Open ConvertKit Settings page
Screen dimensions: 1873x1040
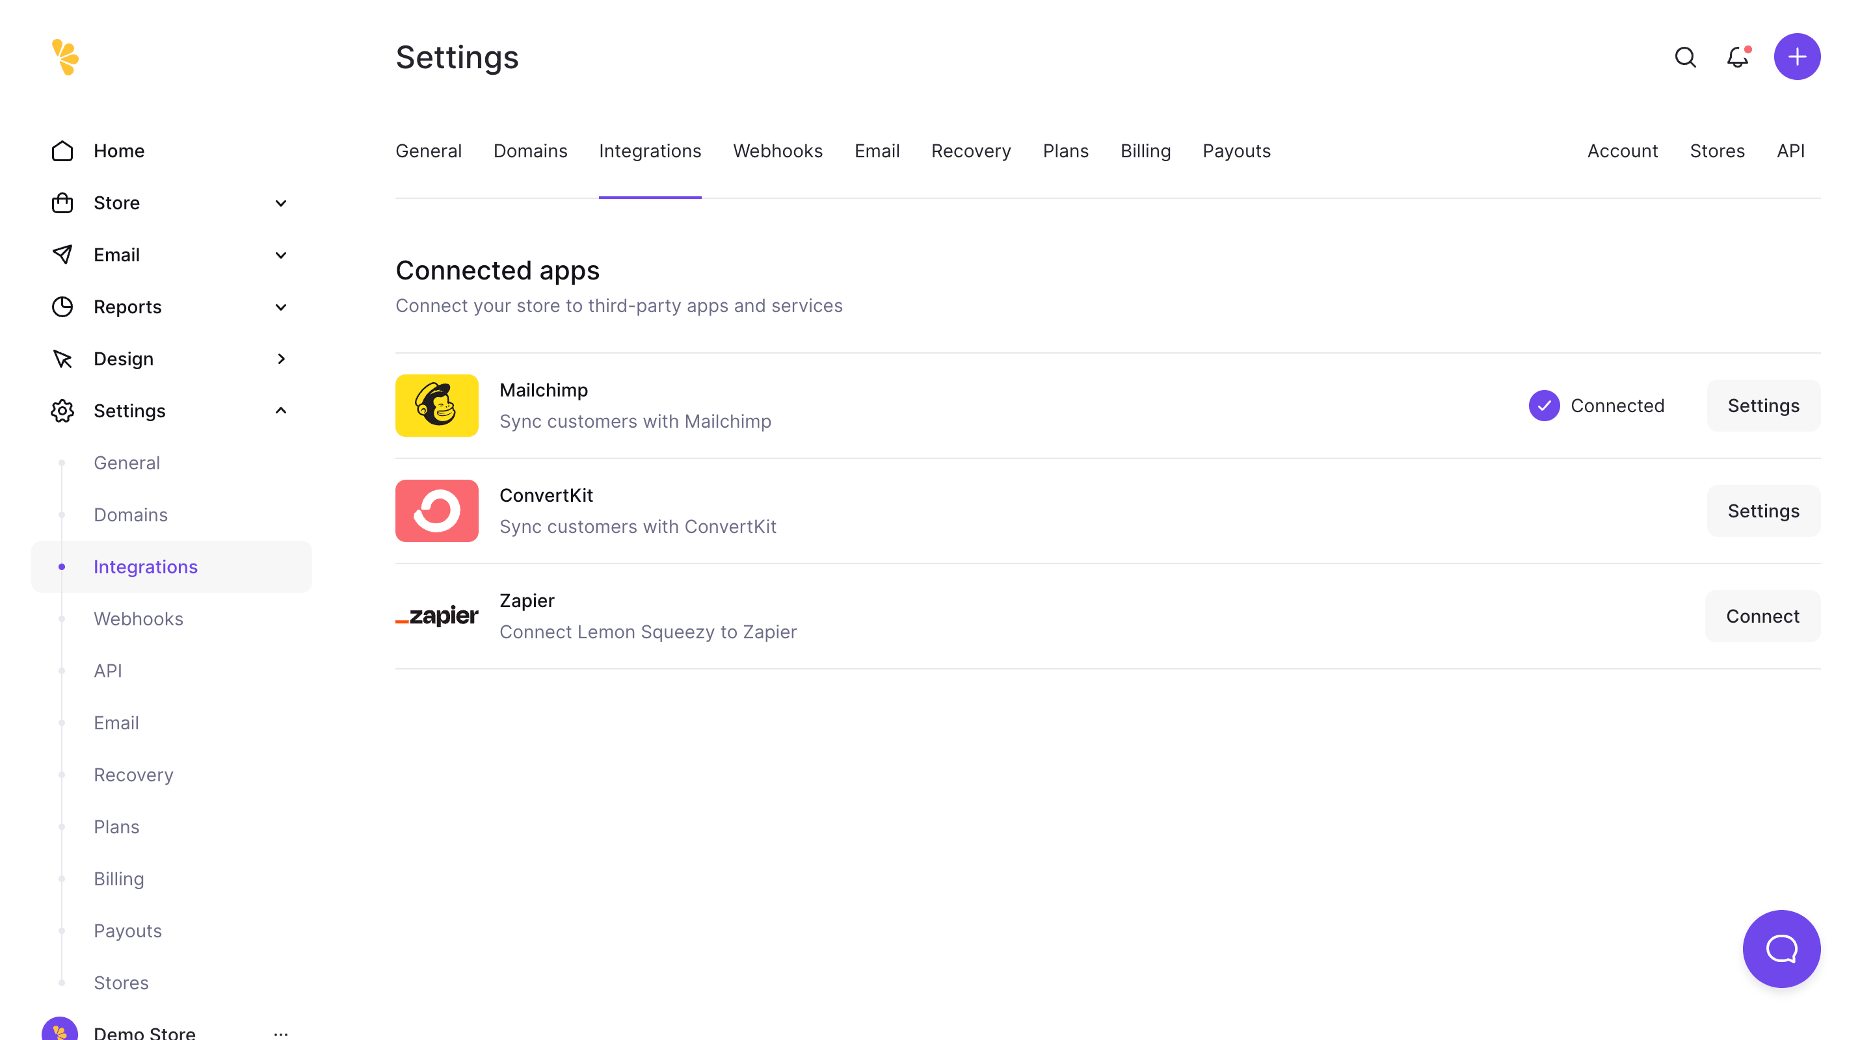1764,511
